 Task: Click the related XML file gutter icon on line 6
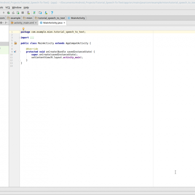pos(15,43)
